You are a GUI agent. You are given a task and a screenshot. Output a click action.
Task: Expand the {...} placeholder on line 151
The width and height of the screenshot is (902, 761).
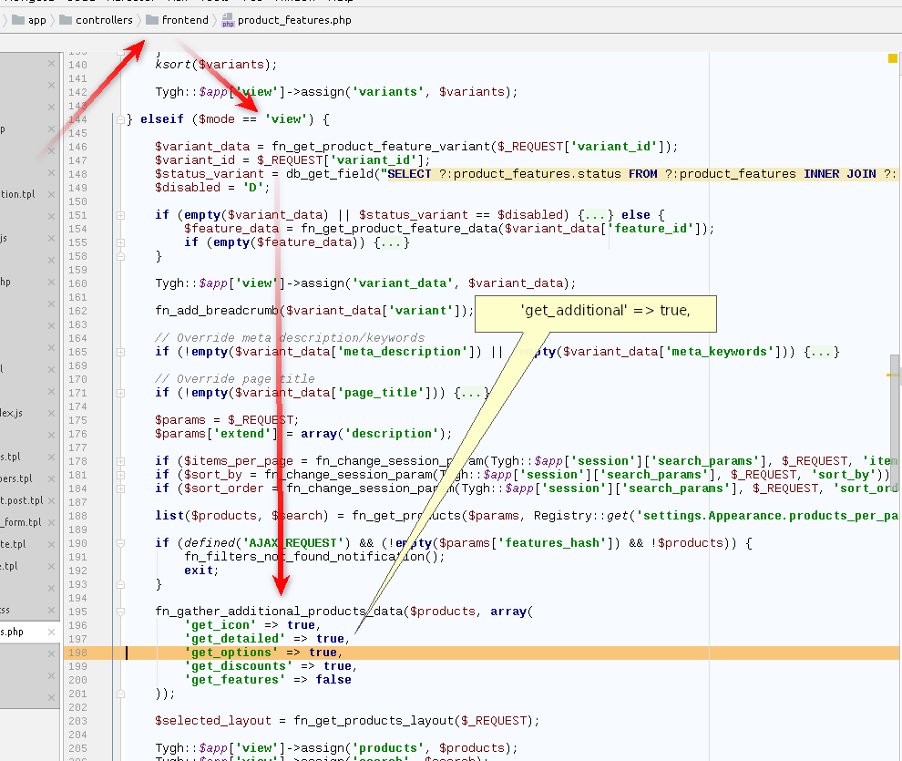point(596,215)
